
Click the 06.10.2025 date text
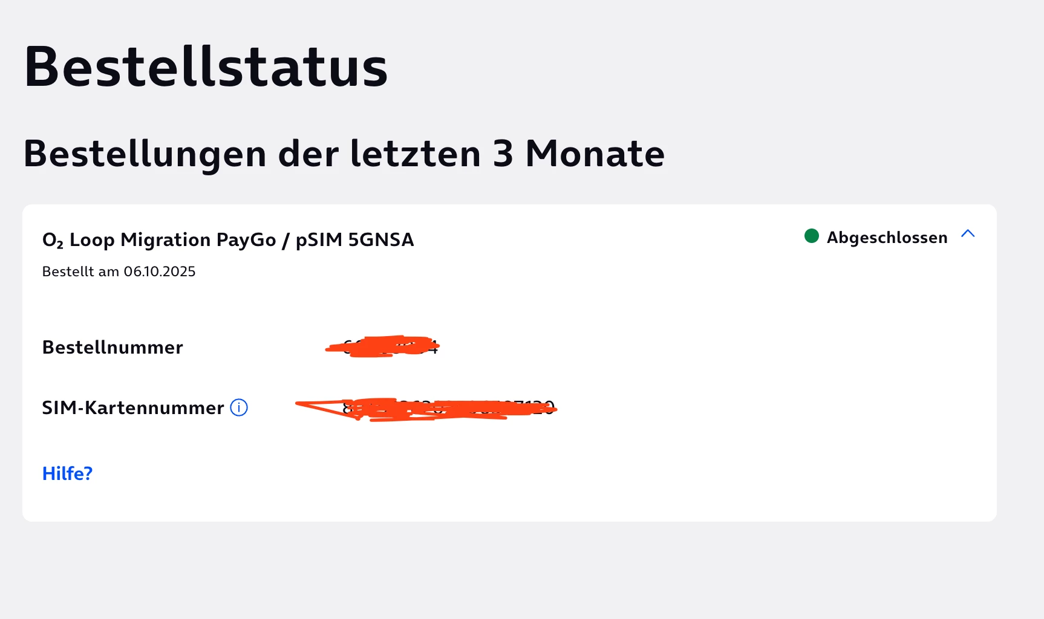(160, 271)
